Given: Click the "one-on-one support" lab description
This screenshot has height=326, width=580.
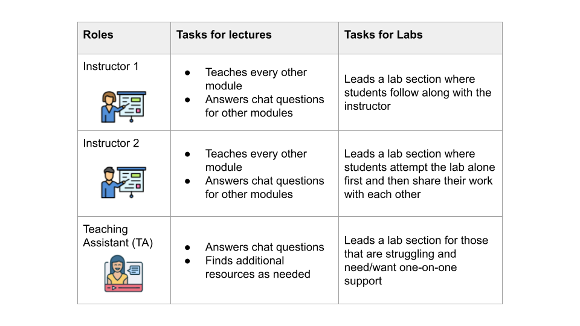Looking at the screenshot, I should pos(416,261).
